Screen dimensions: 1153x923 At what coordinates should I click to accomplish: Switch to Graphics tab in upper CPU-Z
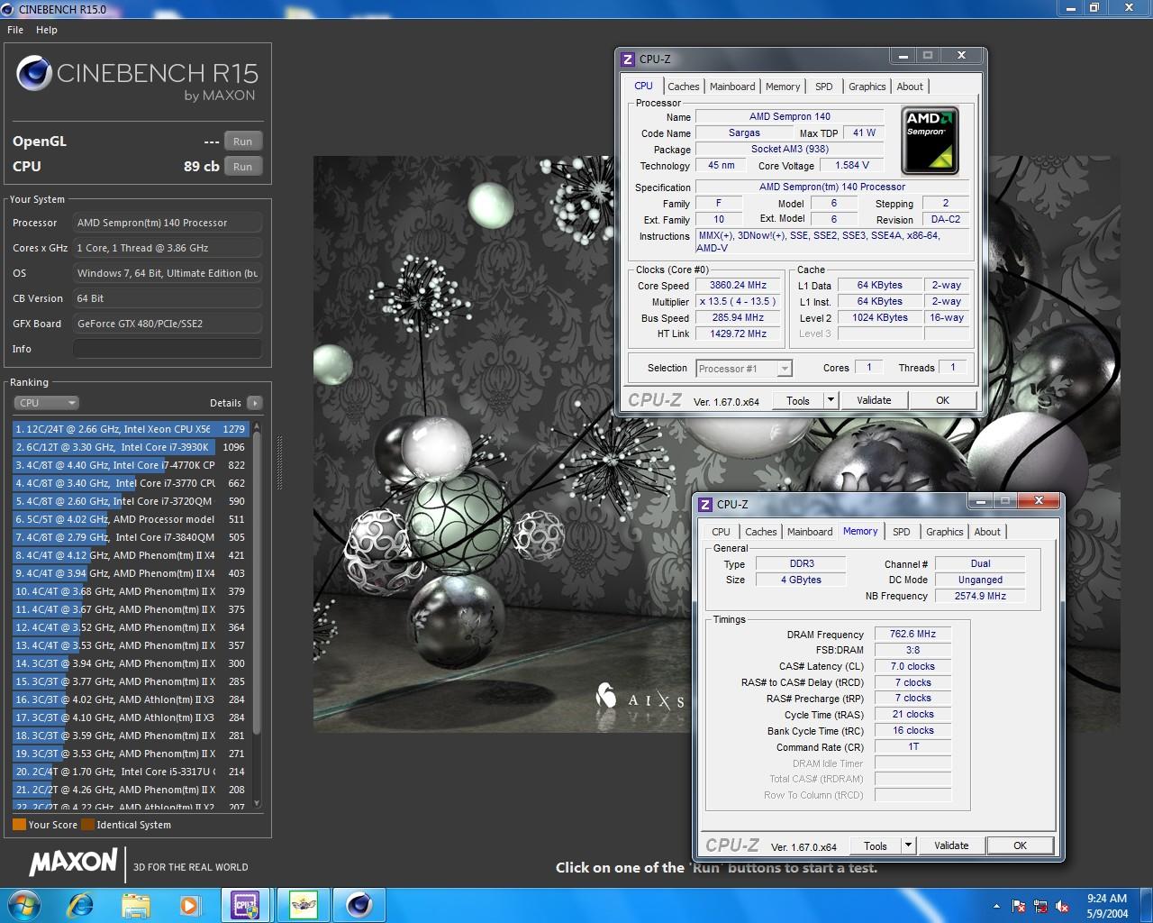(867, 87)
